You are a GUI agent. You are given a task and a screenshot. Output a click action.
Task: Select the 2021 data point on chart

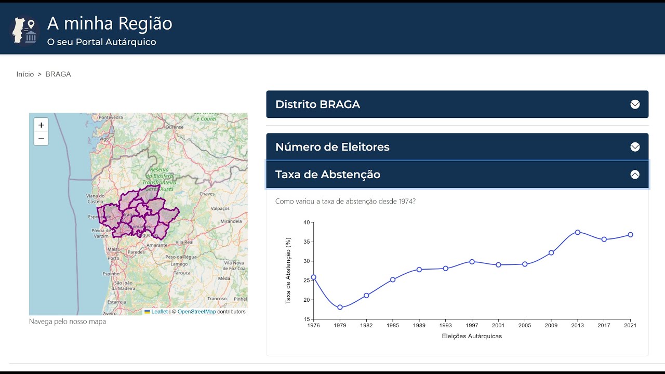630,235
